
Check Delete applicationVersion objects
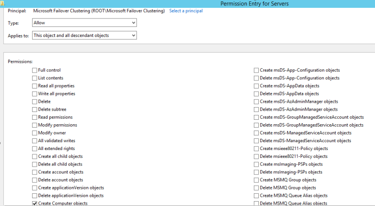[x=35, y=196]
